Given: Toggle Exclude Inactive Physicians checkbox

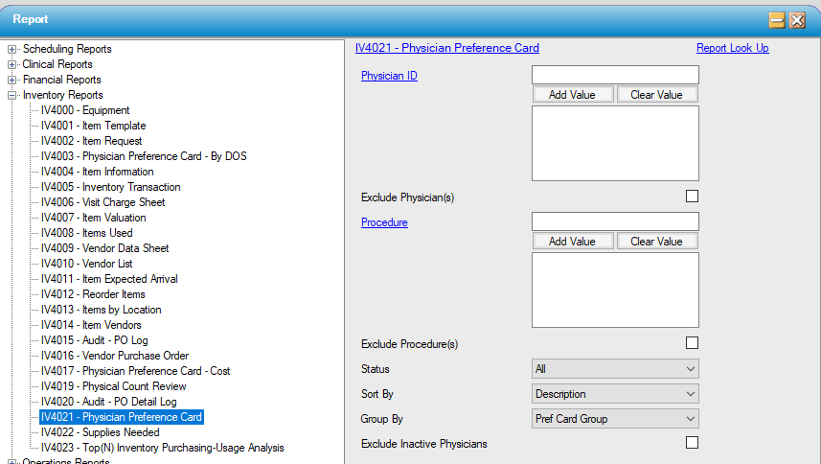Looking at the screenshot, I should 692,443.
